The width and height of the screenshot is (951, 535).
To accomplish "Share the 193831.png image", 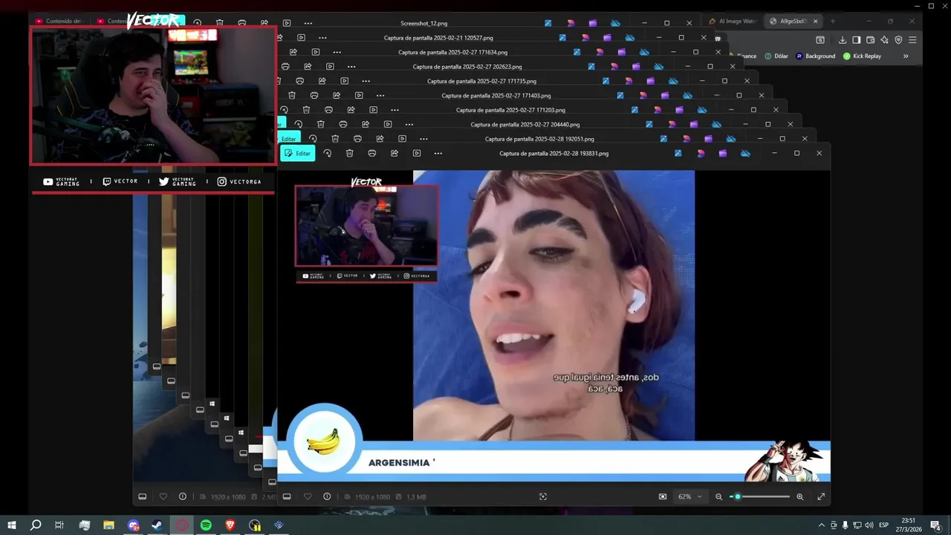I will pos(394,153).
